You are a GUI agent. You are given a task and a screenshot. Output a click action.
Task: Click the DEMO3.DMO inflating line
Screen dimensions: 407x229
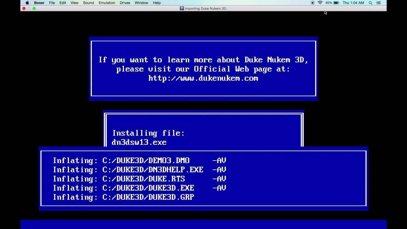(140, 161)
